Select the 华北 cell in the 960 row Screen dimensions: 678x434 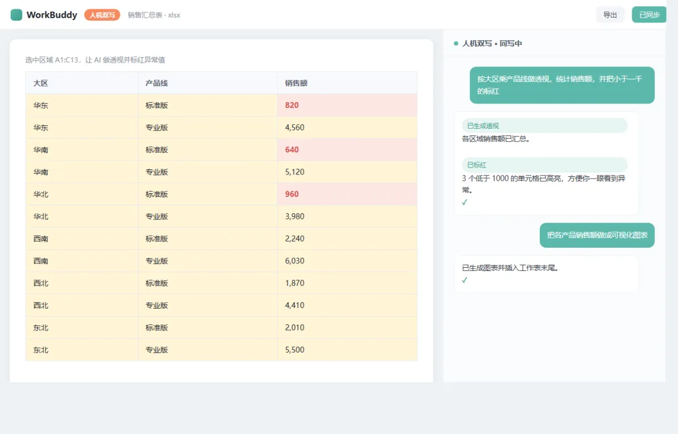(x=82, y=194)
